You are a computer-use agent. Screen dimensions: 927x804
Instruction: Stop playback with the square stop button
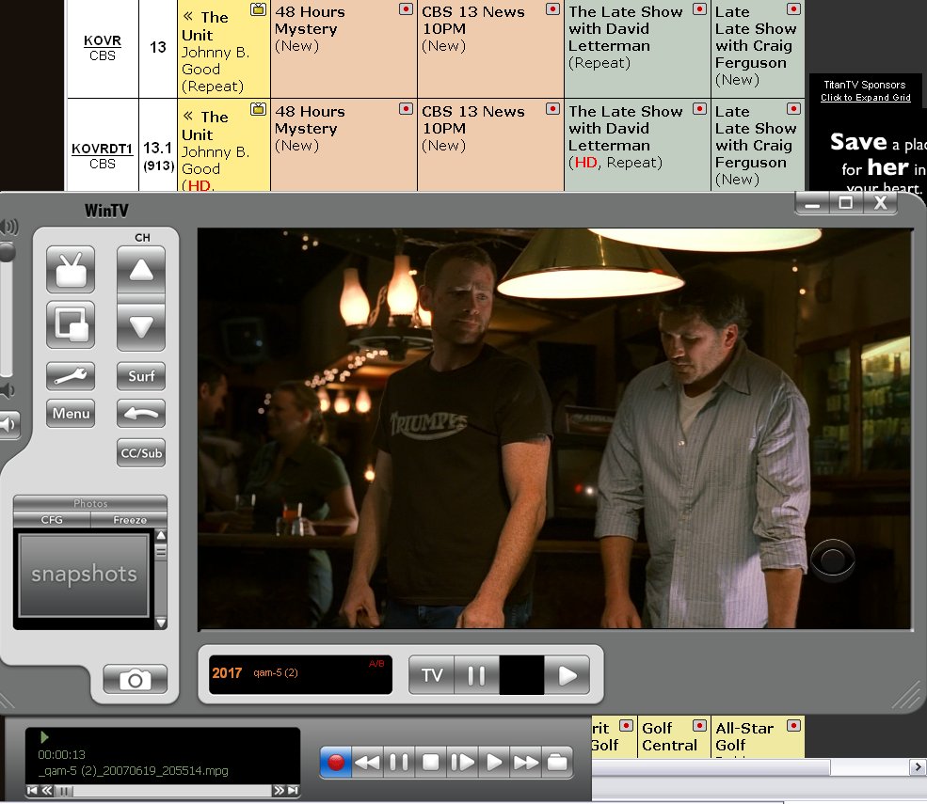[x=430, y=762]
